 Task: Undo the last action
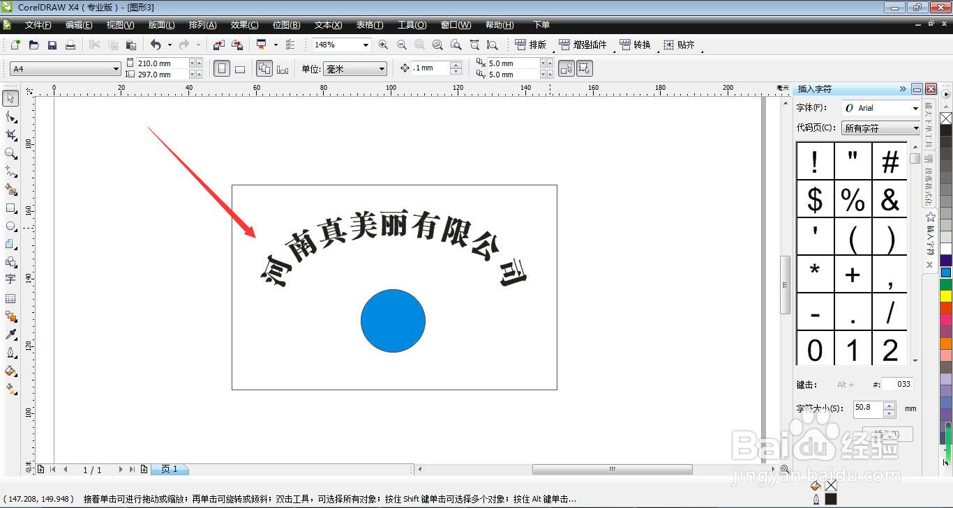click(x=156, y=45)
